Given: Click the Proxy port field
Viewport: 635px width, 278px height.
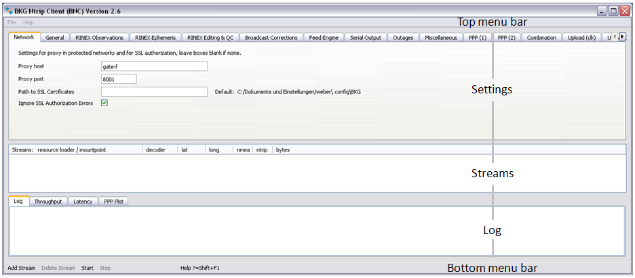Looking at the screenshot, I should pyautogui.click(x=118, y=79).
